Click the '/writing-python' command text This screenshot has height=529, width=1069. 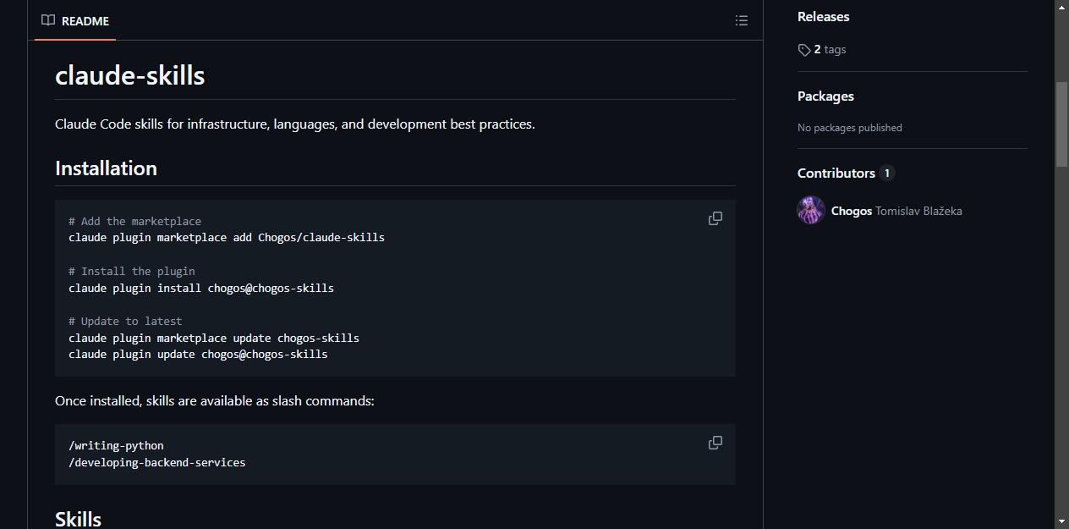pyautogui.click(x=116, y=446)
